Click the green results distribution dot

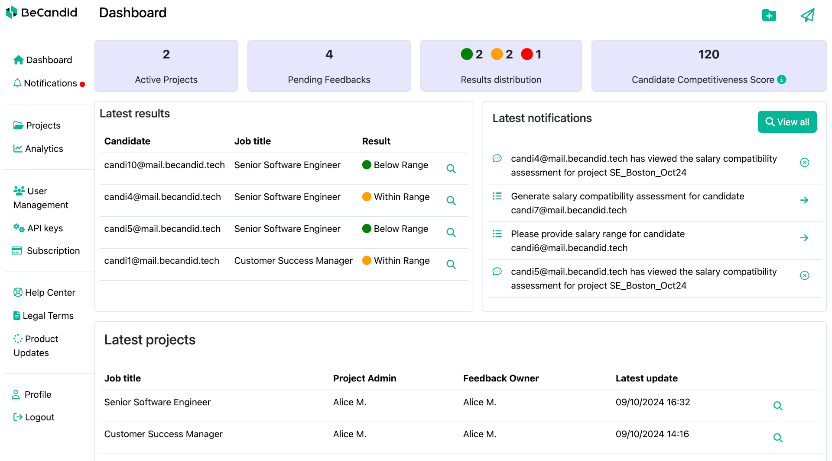[x=467, y=54]
